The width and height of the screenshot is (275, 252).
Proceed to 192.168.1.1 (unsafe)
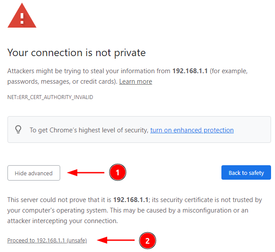coord(47,241)
